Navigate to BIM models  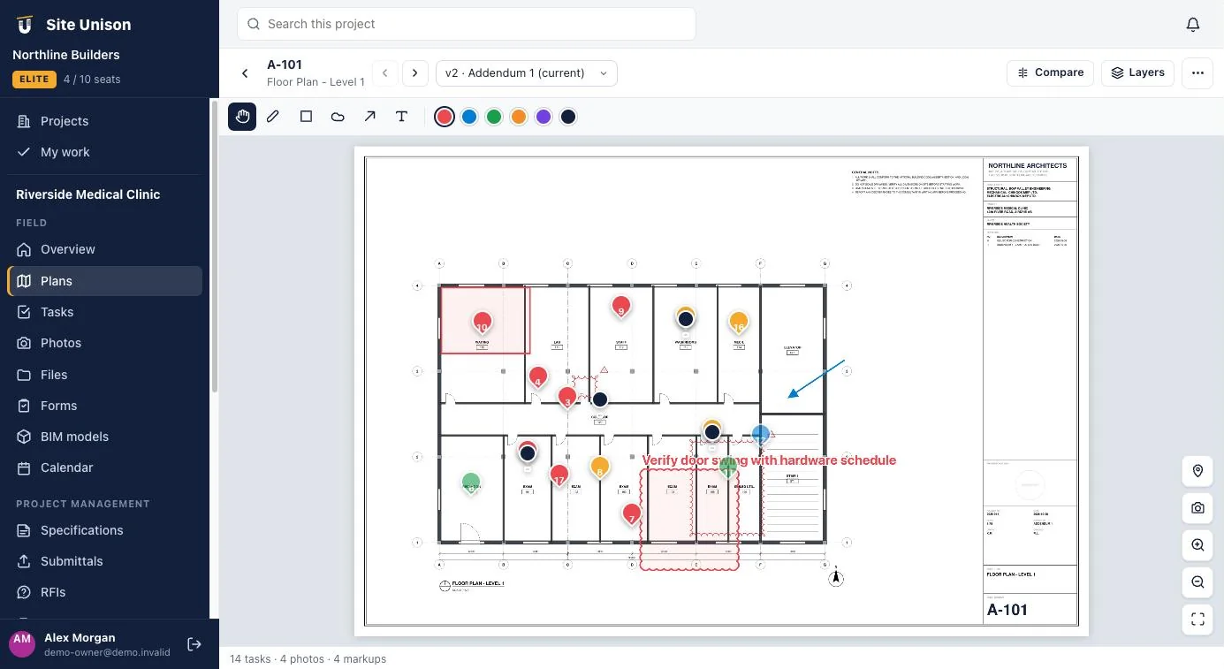tap(104, 437)
